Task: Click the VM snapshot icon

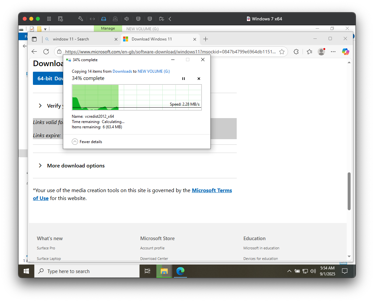Action: tap(60, 19)
